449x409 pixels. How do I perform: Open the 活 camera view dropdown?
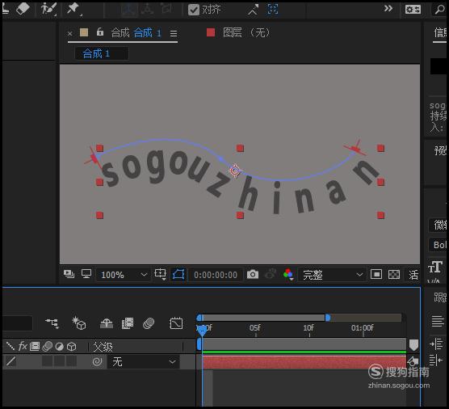pos(413,275)
